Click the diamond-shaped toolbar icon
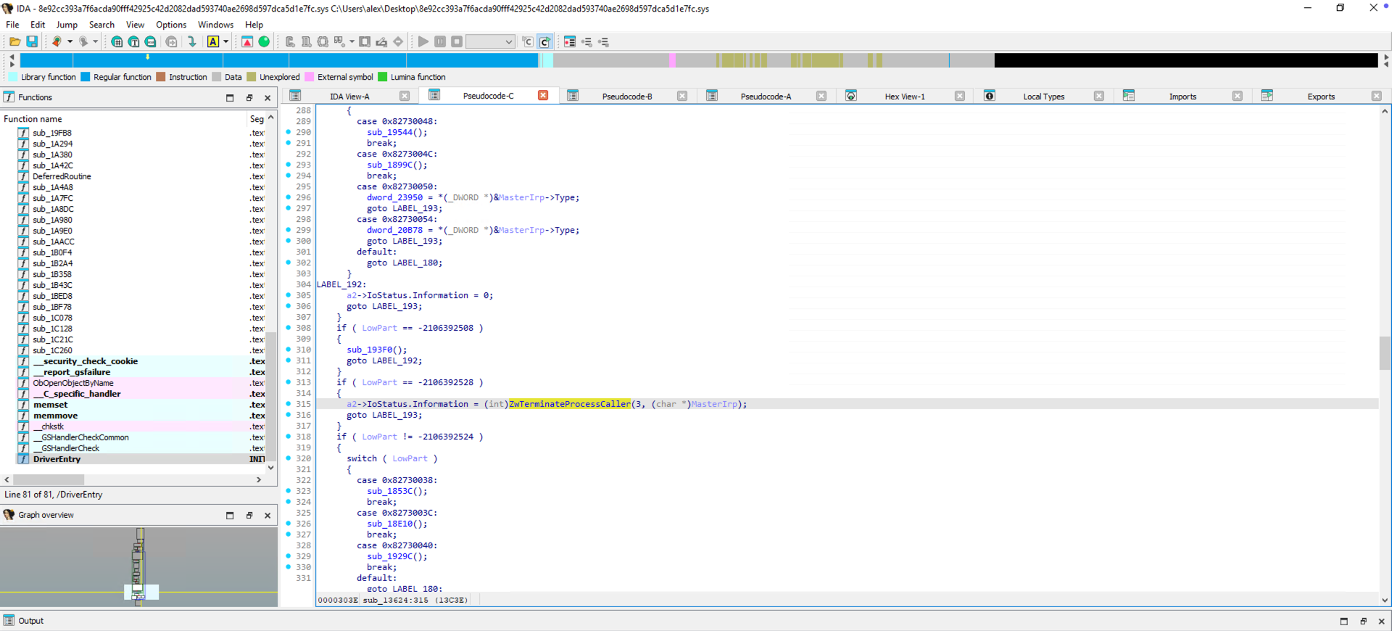 [398, 42]
